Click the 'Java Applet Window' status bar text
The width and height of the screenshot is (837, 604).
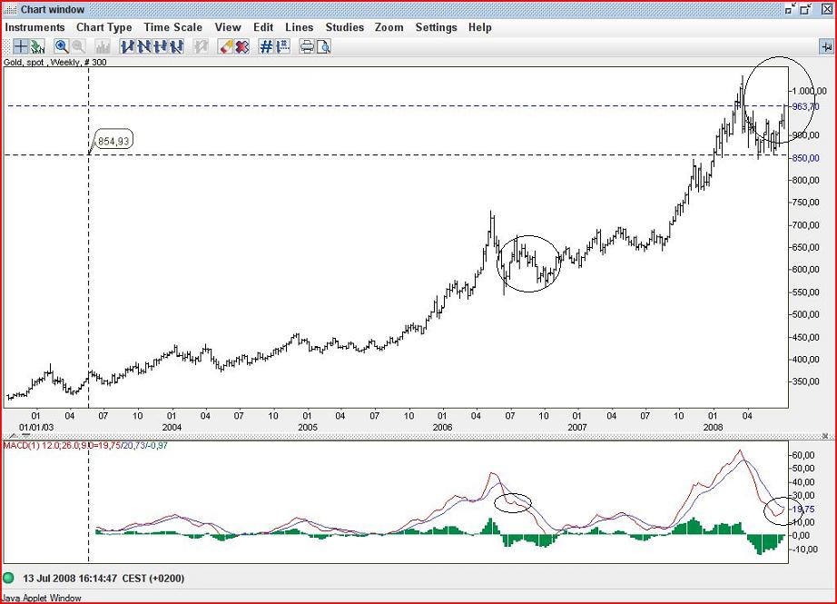(x=42, y=599)
